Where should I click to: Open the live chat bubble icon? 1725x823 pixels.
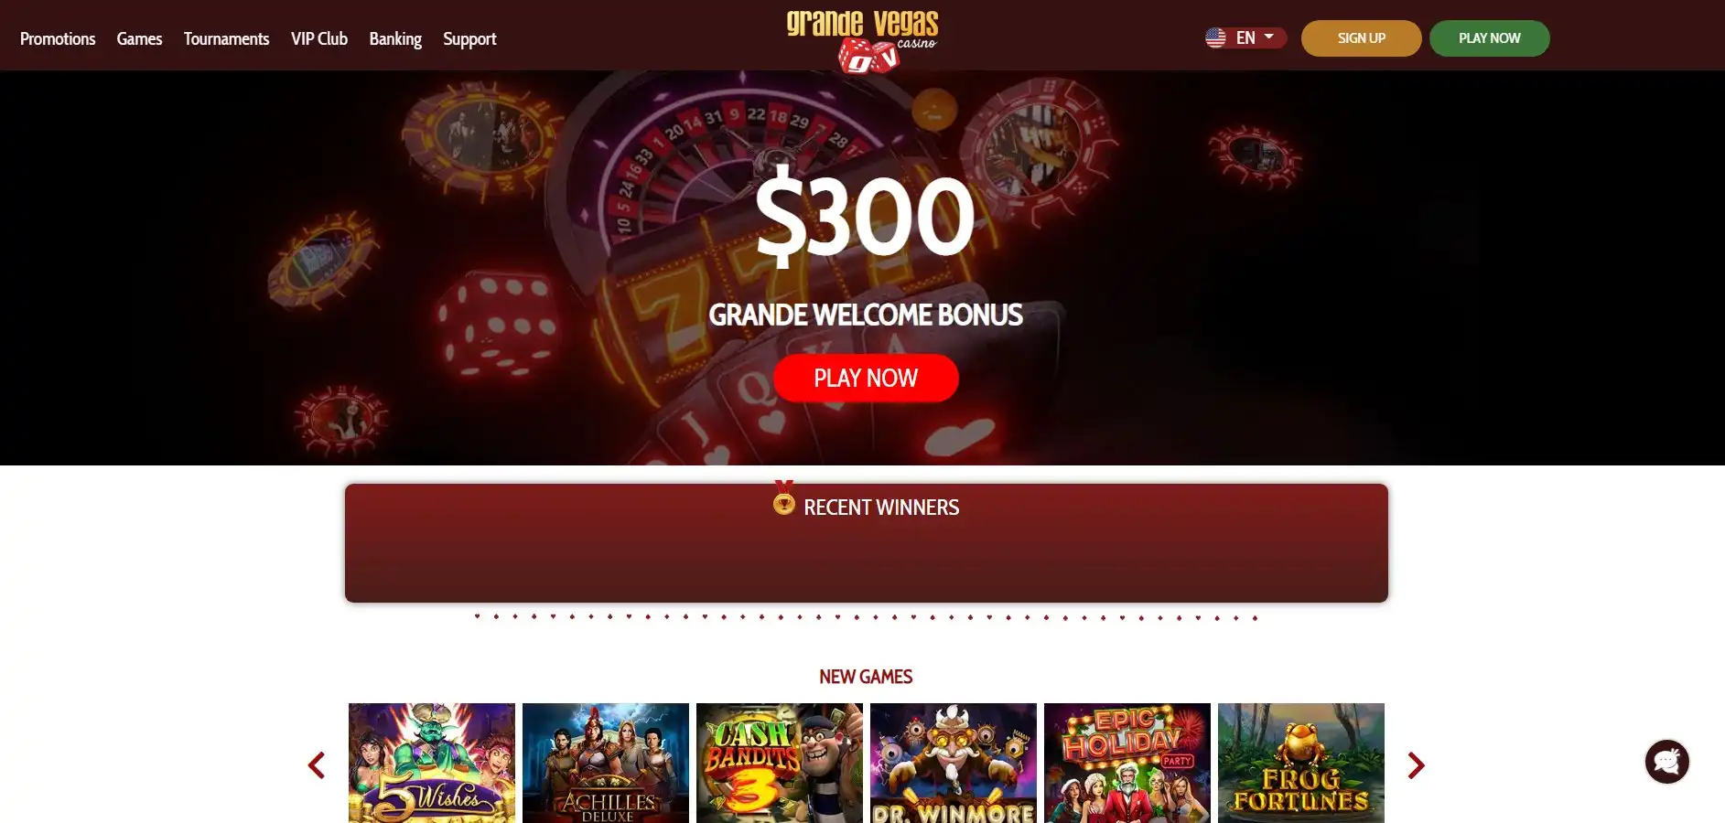pyautogui.click(x=1666, y=762)
